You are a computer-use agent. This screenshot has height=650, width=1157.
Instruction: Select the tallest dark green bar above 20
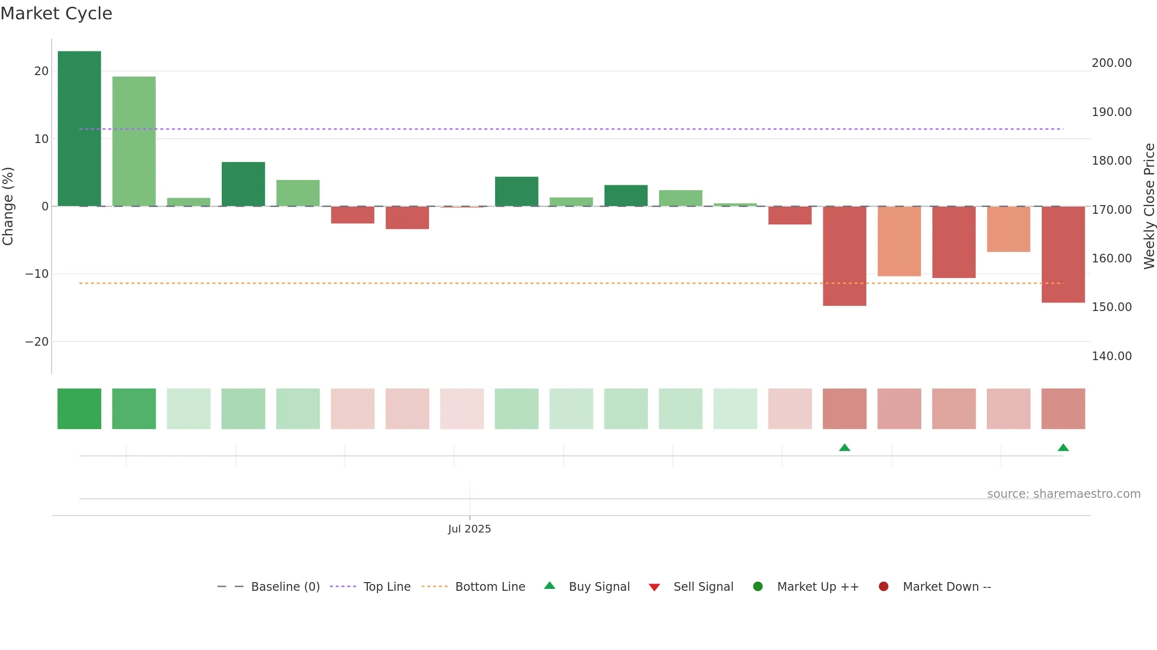80,129
